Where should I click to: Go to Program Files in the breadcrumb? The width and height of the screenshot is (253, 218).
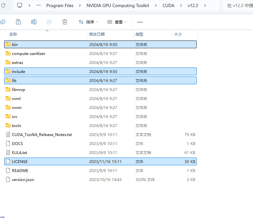[x=60, y=5]
